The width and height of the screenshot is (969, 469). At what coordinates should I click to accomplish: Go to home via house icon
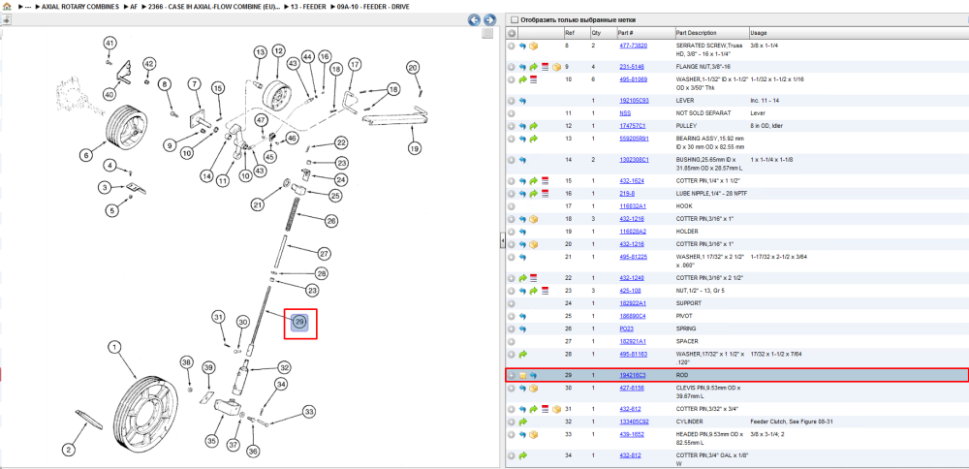(7, 6)
